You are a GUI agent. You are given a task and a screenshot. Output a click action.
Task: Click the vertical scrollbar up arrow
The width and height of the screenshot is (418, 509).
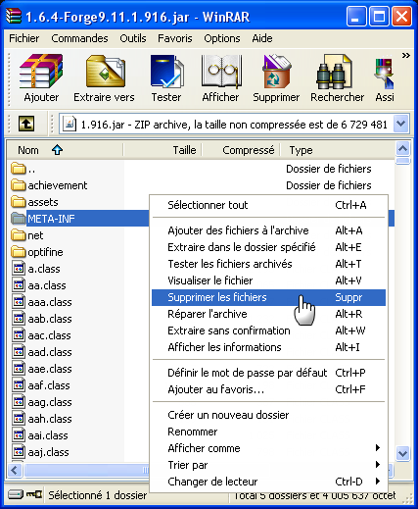click(402, 149)
